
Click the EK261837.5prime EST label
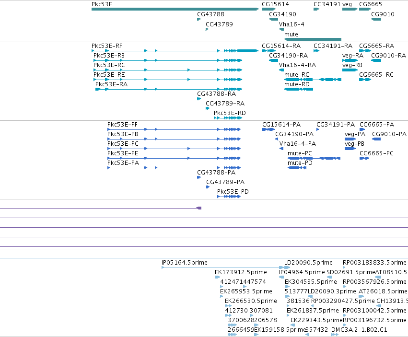click(x=313, y=311)
